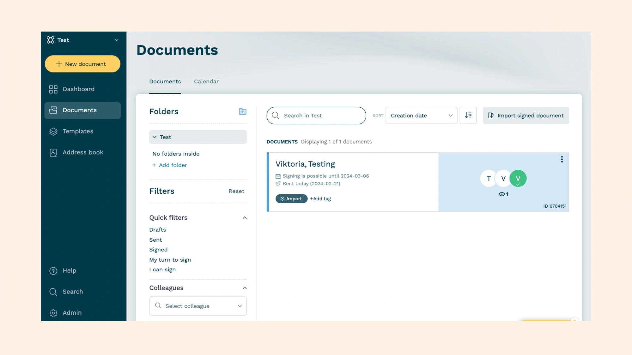Click the Search sidebar icon

(53, 292)
